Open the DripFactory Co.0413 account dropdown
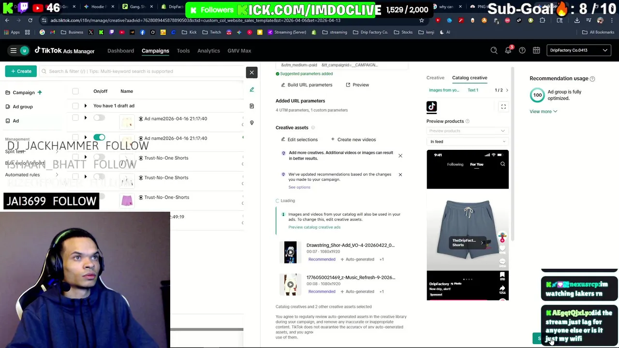Viewport: 619px width, 348px height. [578, 50]
